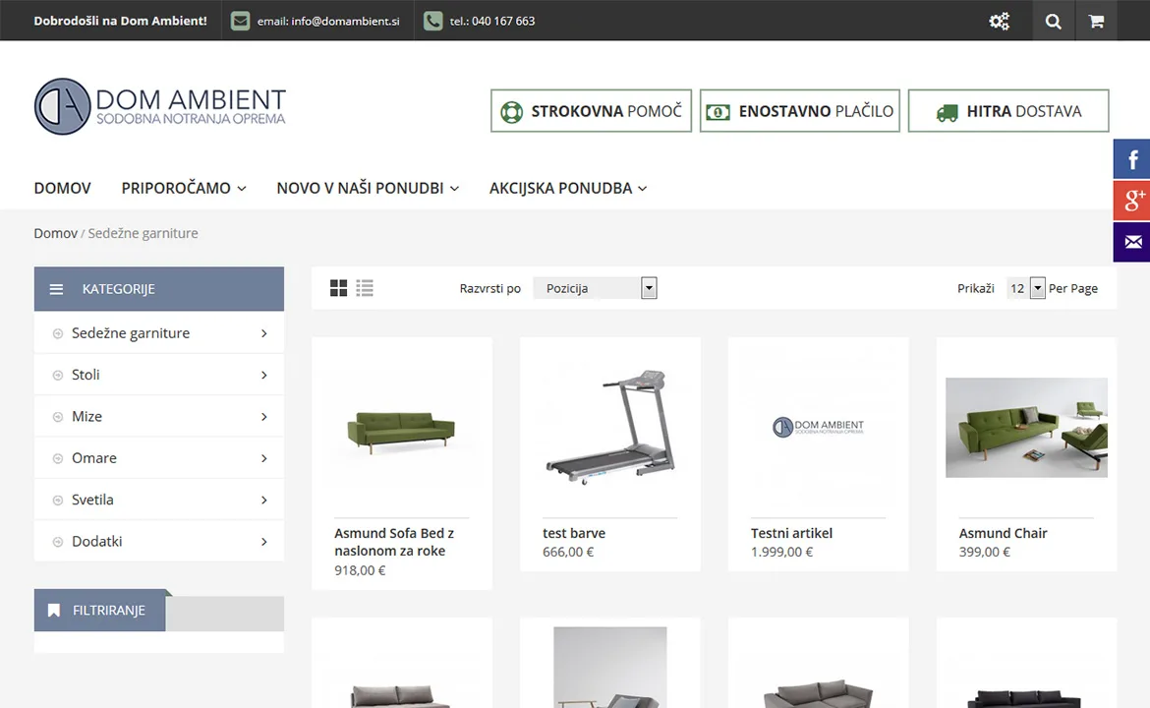Expand the Dodatki category arrow
1150x708 pixels.
(x=264, y=542)
